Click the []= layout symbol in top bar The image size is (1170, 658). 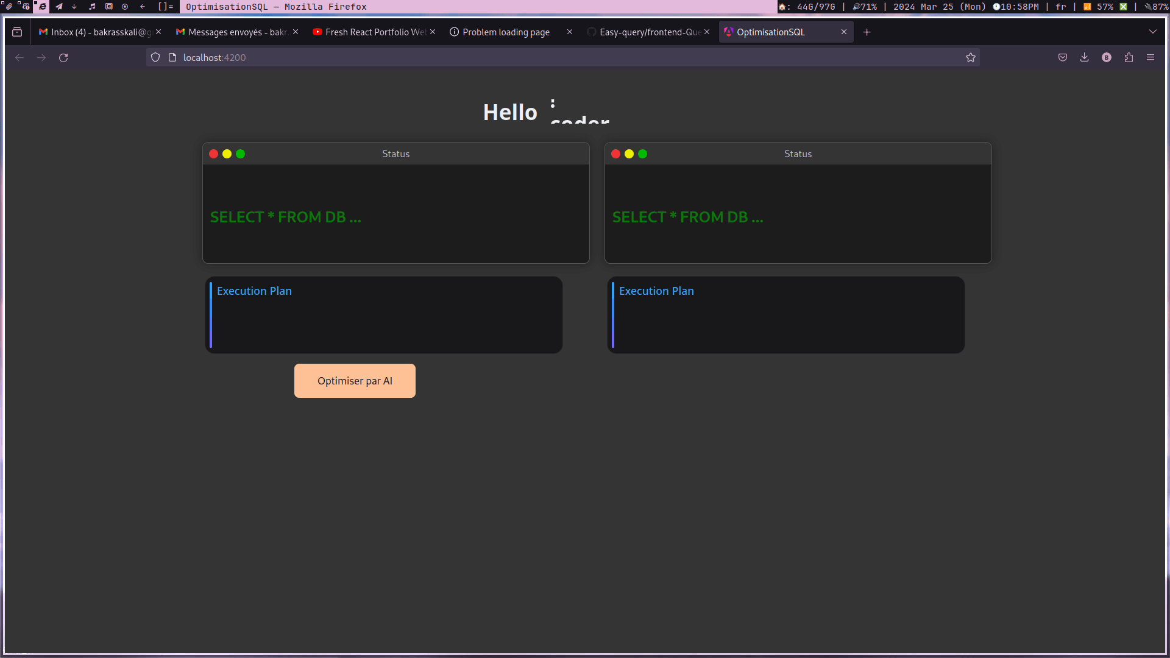pyautogui.click(x=165, y=7)
